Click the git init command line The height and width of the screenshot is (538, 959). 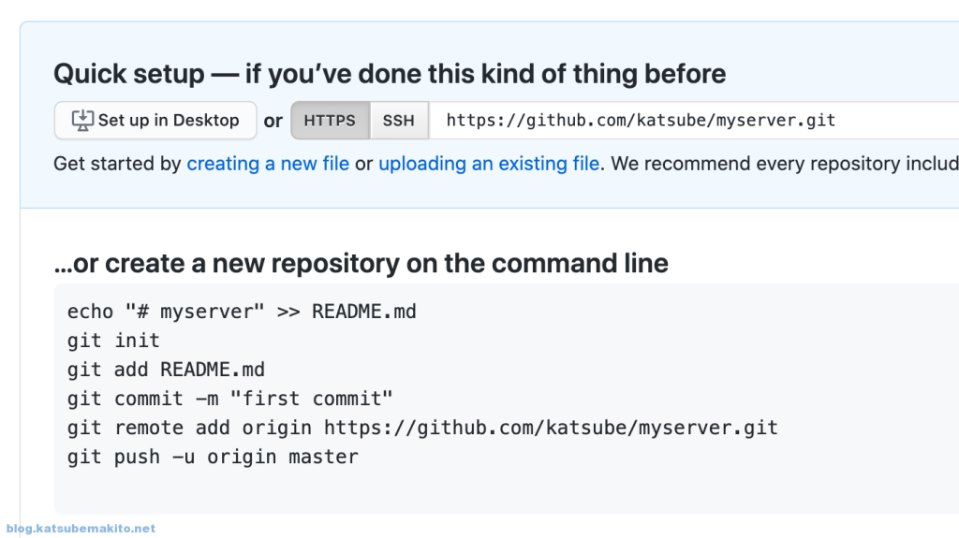point(113,341)
